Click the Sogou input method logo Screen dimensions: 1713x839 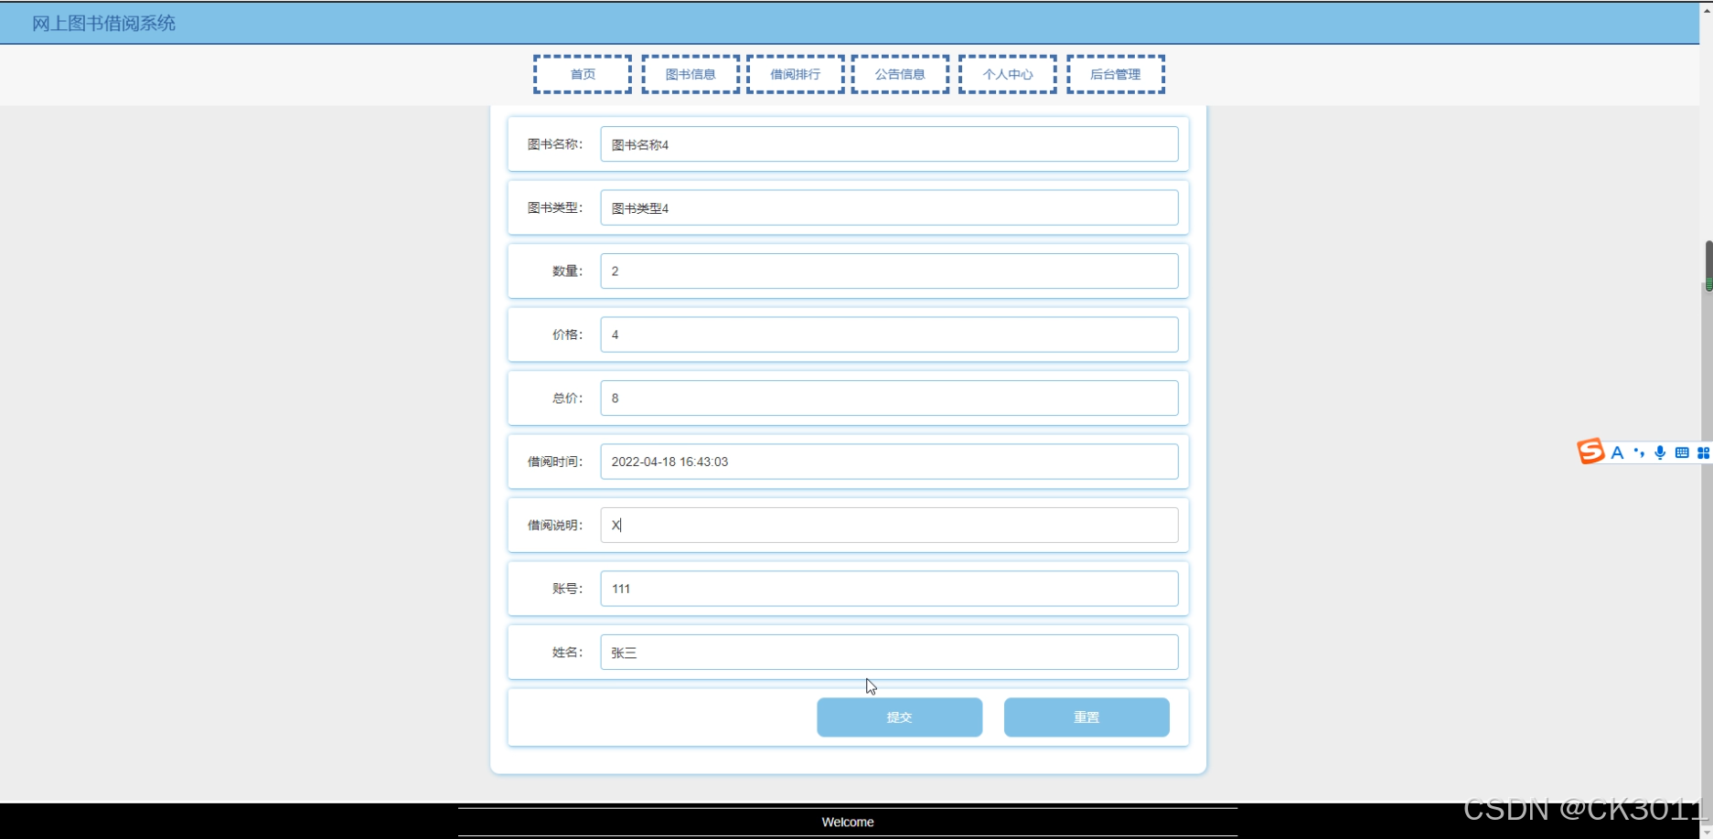(x=1590, y=451)
